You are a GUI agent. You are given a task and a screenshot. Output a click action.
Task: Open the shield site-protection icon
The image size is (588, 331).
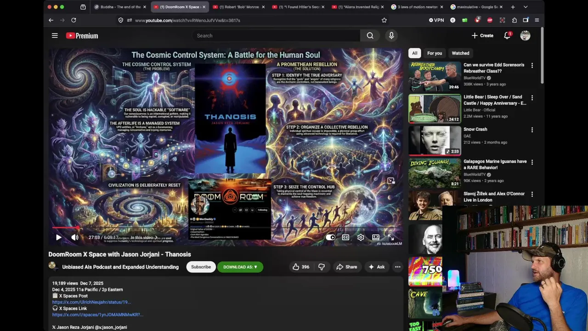(120, 20)
